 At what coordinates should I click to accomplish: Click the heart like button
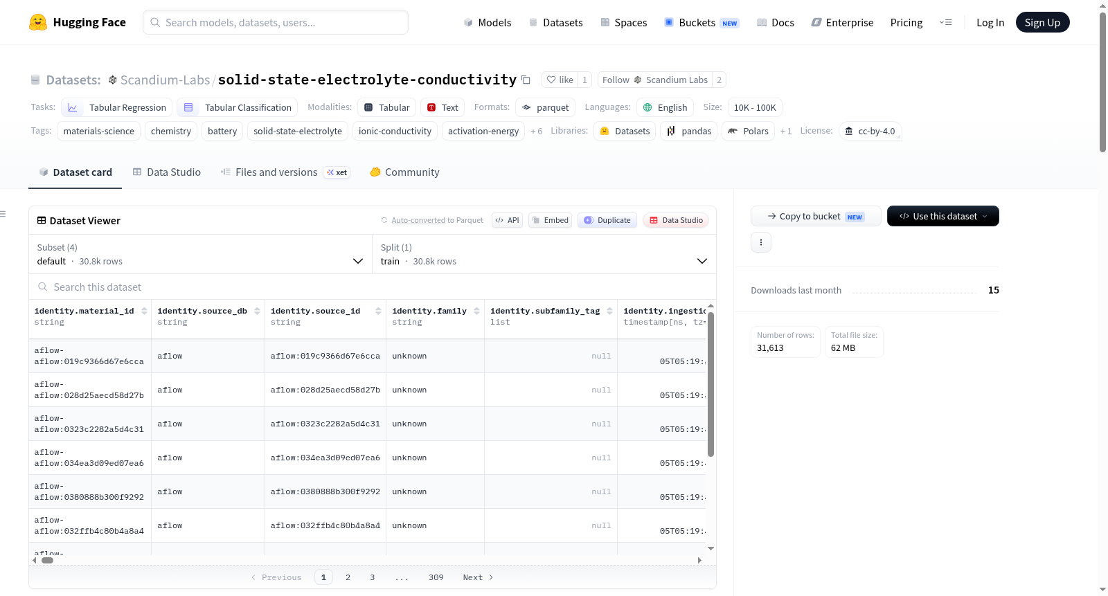(x=560, y=80)
